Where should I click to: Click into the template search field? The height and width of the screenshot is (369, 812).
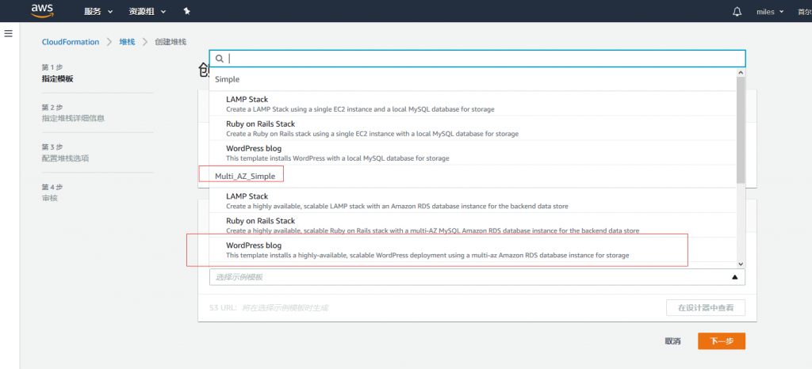point(477,59)
